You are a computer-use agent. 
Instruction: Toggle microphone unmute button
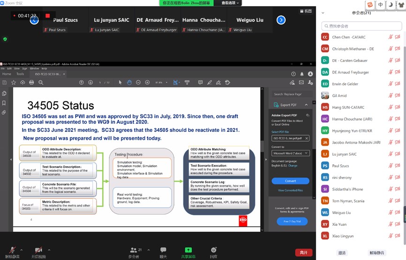click(12, 251)
